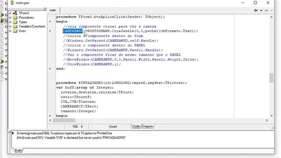Click the gutter dot beside the 'end;' line
The height and width of the screenshot is (158, 281).
coord(50,68)
